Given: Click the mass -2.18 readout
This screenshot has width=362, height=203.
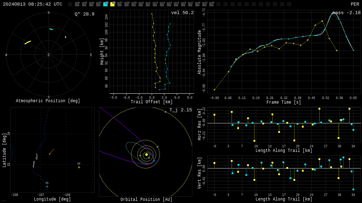Looking at the screenshot, I should [346, 13].
